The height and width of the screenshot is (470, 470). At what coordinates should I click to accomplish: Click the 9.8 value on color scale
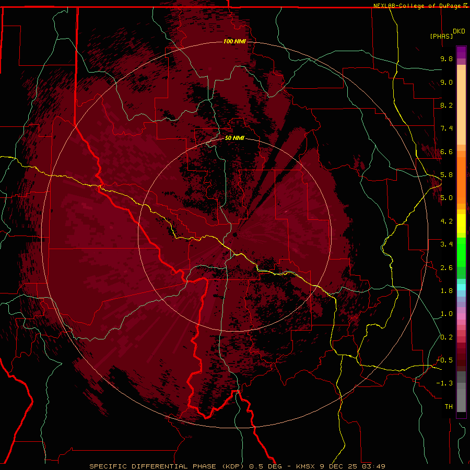[x=446, y=58]
